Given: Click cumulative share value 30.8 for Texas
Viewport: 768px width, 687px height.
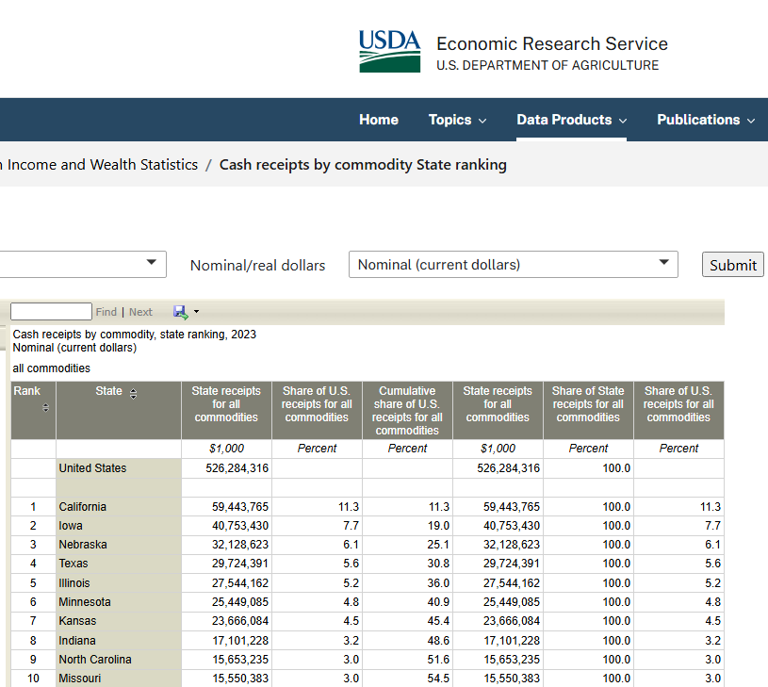Looking at the screenshot, I should pos(438,564).
